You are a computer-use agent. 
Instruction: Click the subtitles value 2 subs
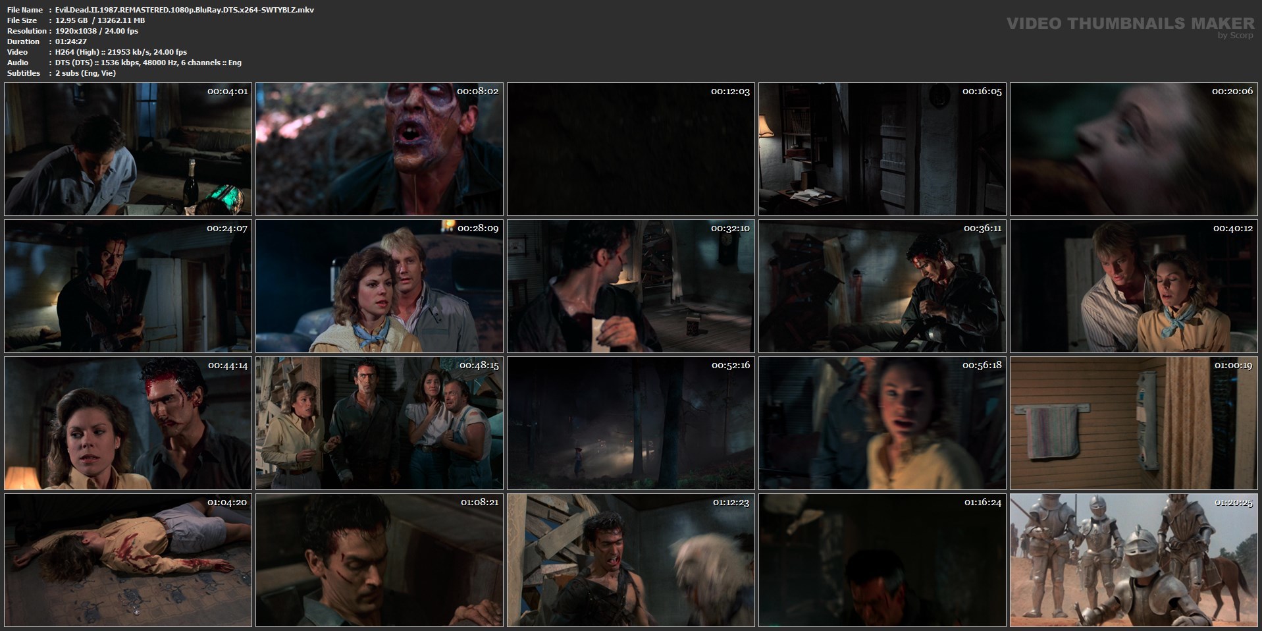coord(86,73)
